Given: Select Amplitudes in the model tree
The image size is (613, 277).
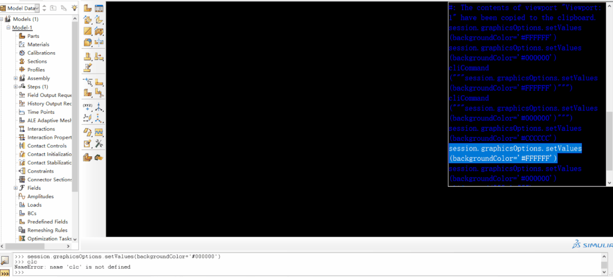Looking at the screenshot, I should click(40, 196).
